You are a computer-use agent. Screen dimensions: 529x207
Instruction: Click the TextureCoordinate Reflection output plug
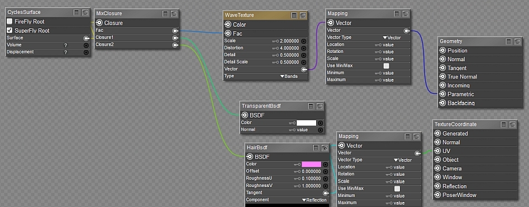(437, 186)
